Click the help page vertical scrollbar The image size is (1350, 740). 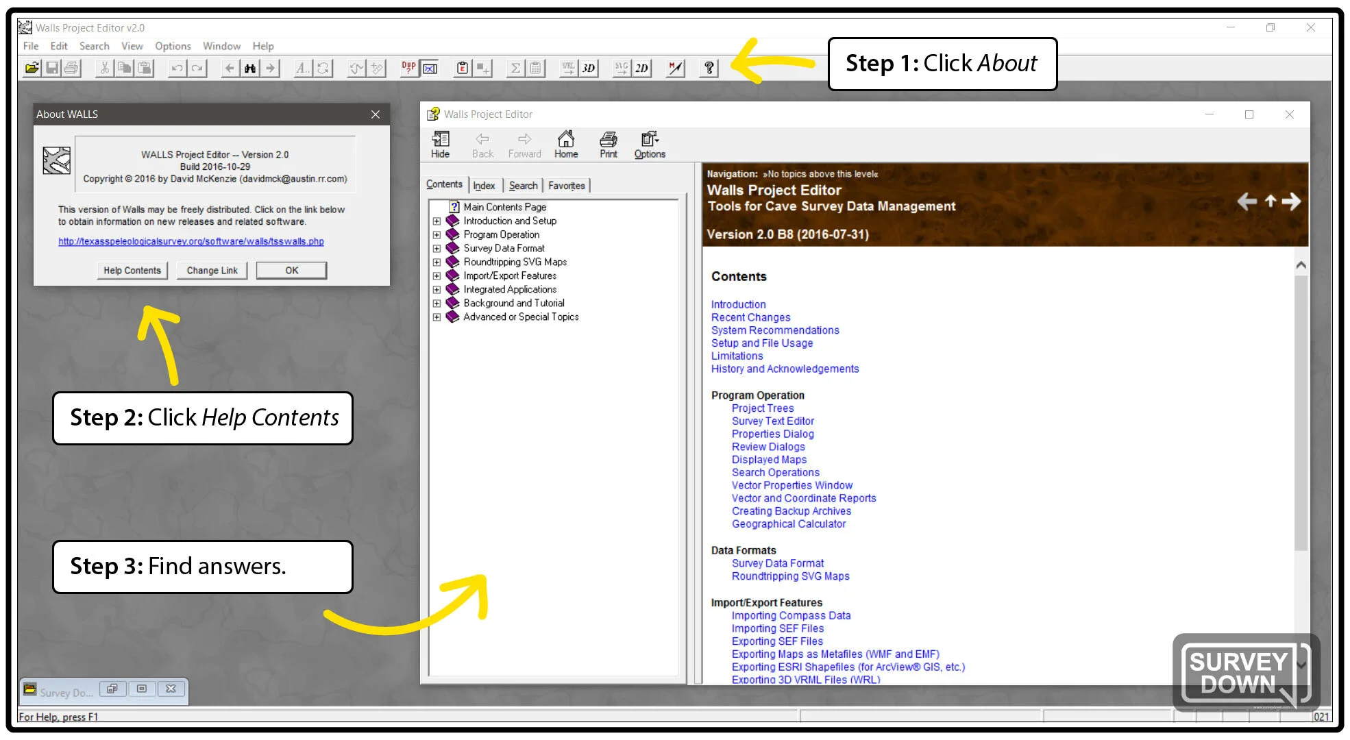[x=1301, y=411]
